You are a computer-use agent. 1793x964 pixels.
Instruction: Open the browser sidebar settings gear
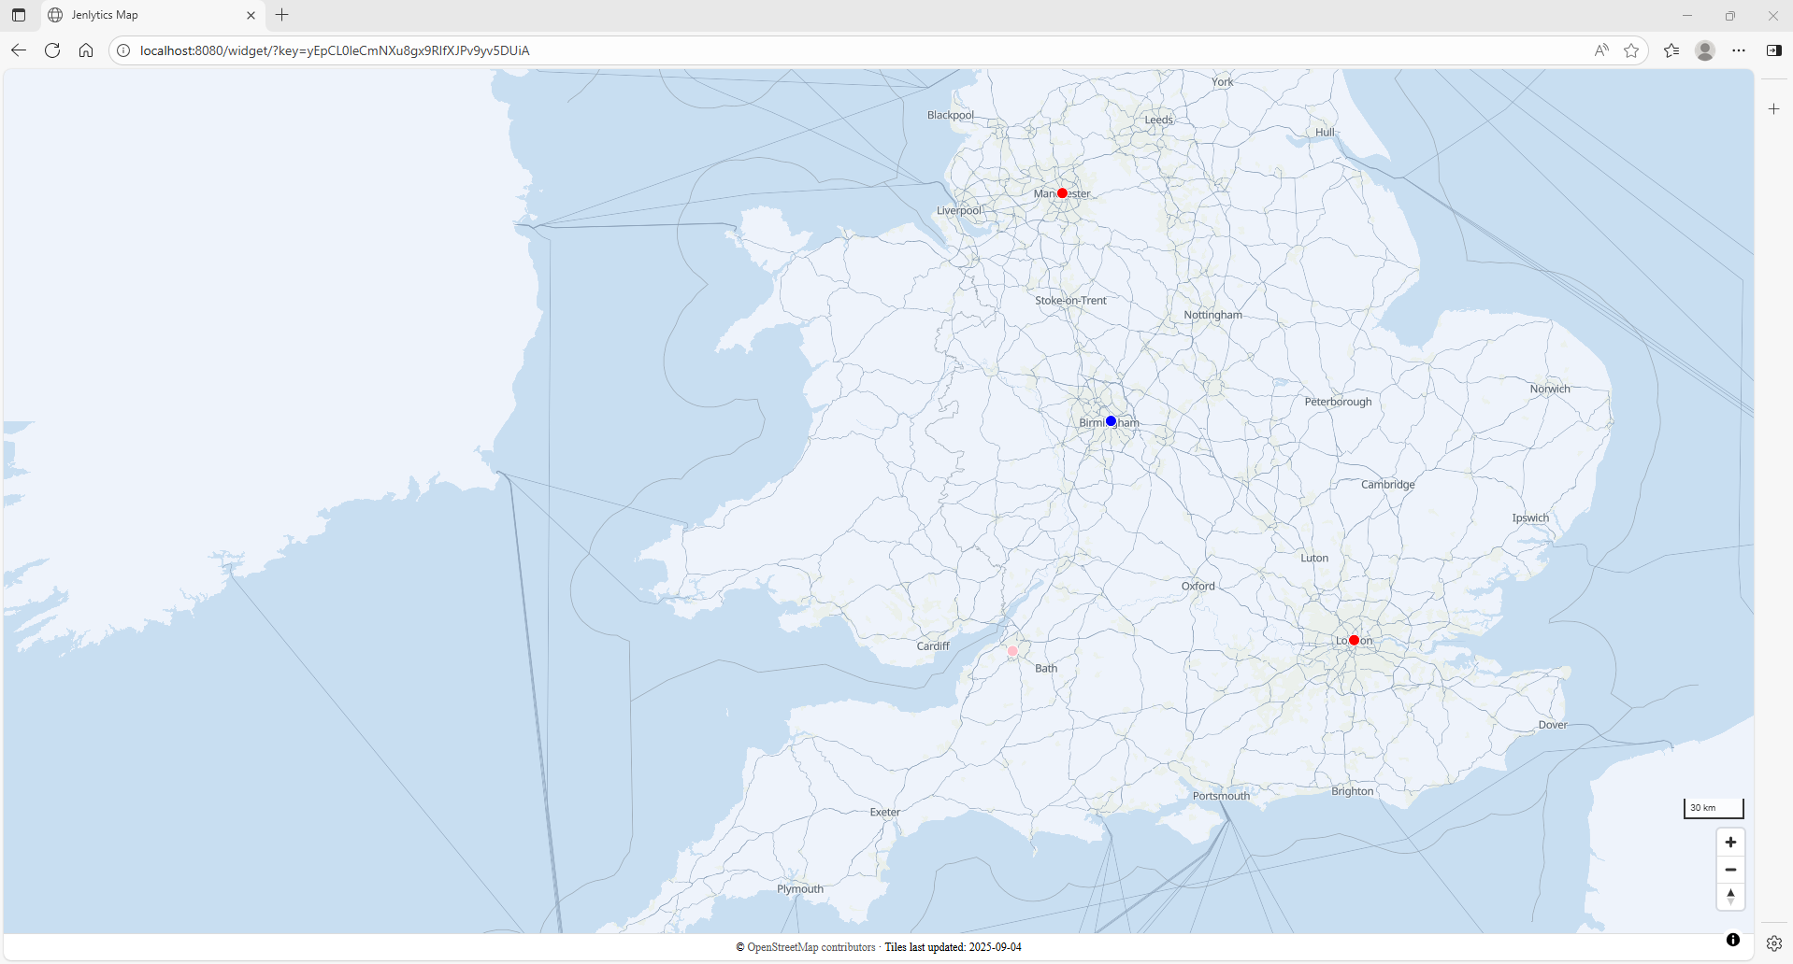click(x=1773, y=943)
